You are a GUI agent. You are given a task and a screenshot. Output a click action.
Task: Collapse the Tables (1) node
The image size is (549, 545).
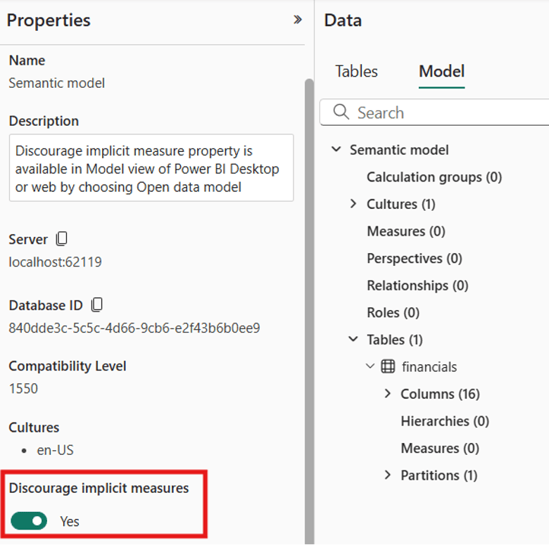coord(353,340)
